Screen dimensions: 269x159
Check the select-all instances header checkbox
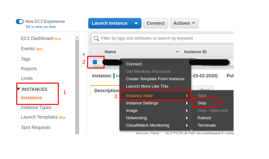[x=95, y=52]
